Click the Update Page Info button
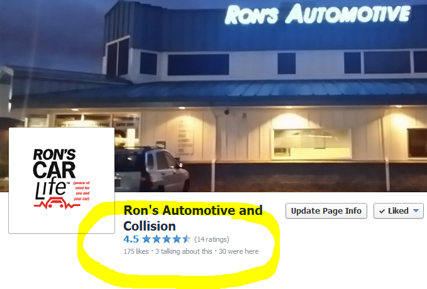Viewport: 427px width, 289px height. coord(326,211)
